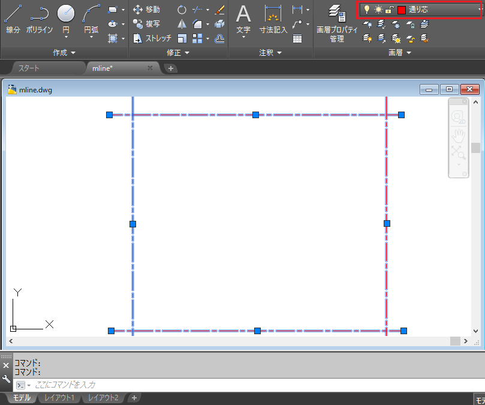Click the Layer Freeze snowflake icon

coord(396,24)
